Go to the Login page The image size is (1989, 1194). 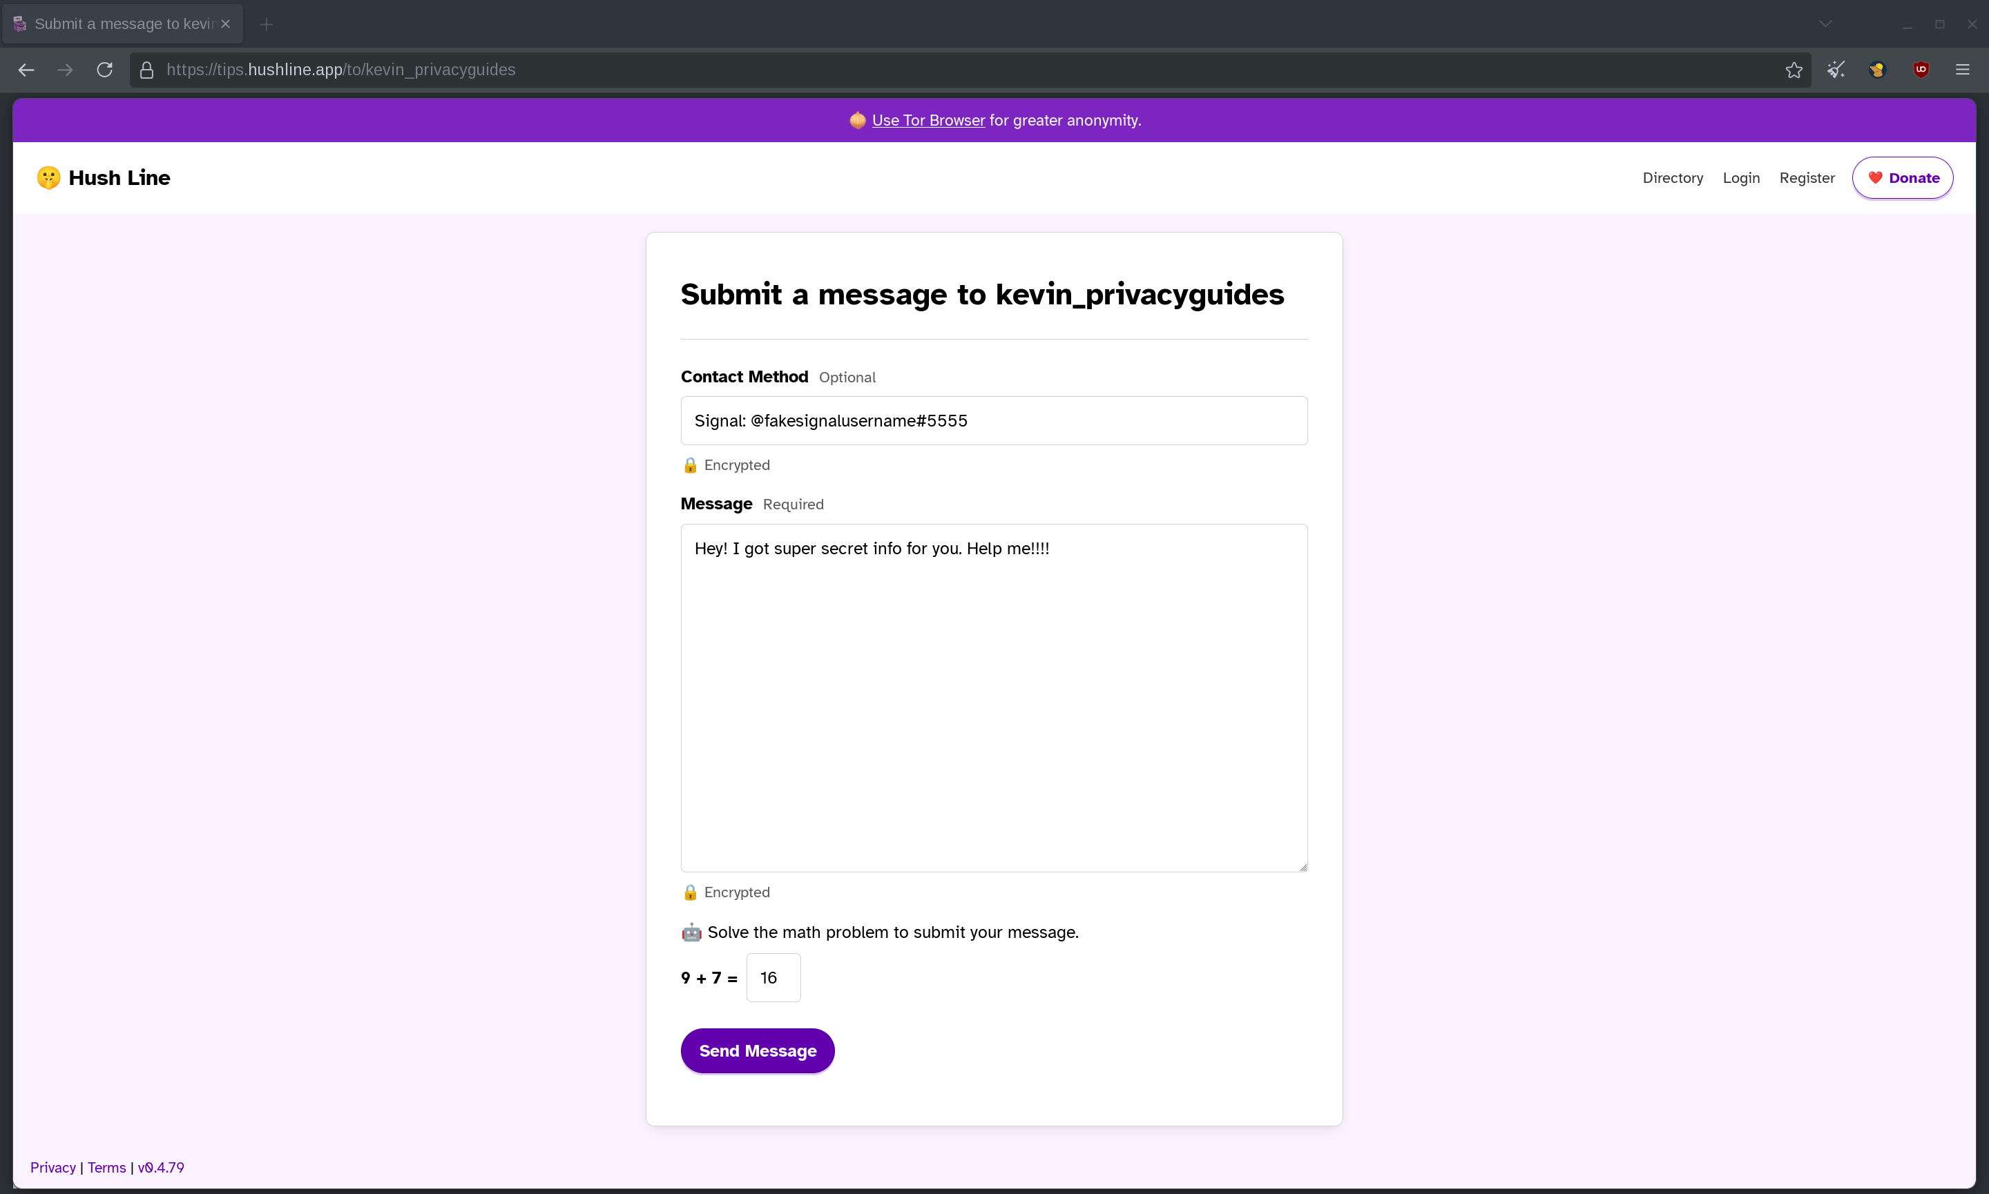click(1741, 178)
